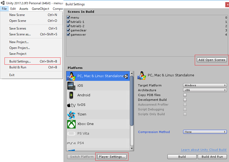Screen dimensions: 229x162
Task: Enable the Copy PDB files checkbox
Action: (x=185, y=95)
